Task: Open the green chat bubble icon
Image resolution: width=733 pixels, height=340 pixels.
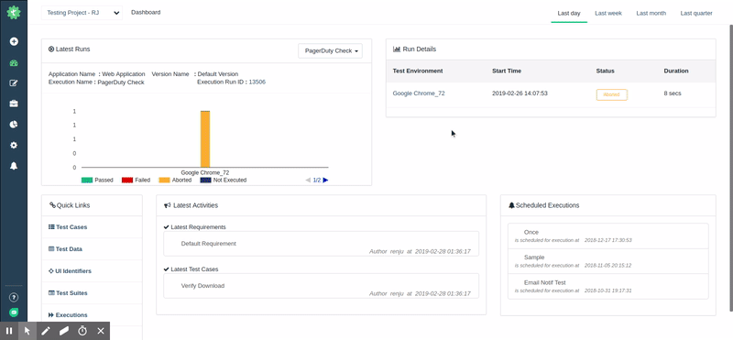Action: (14, 312)
